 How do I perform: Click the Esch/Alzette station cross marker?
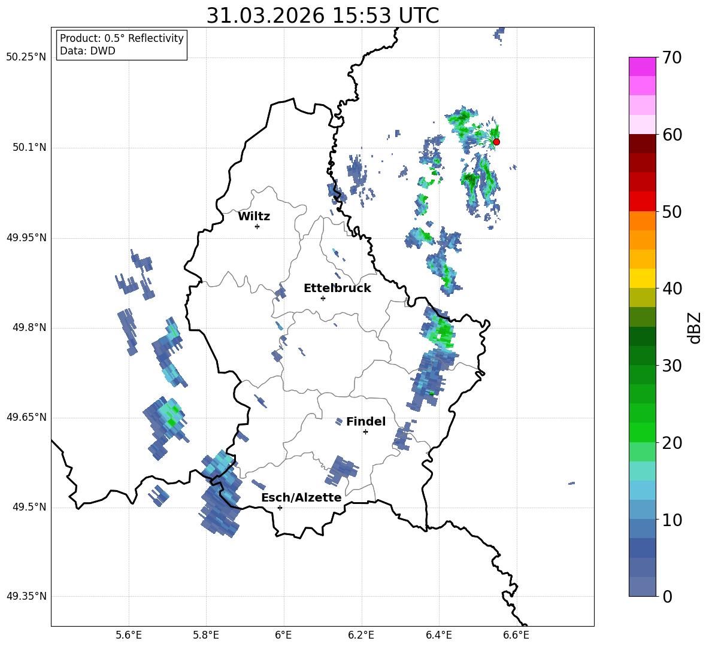(280, 508)
